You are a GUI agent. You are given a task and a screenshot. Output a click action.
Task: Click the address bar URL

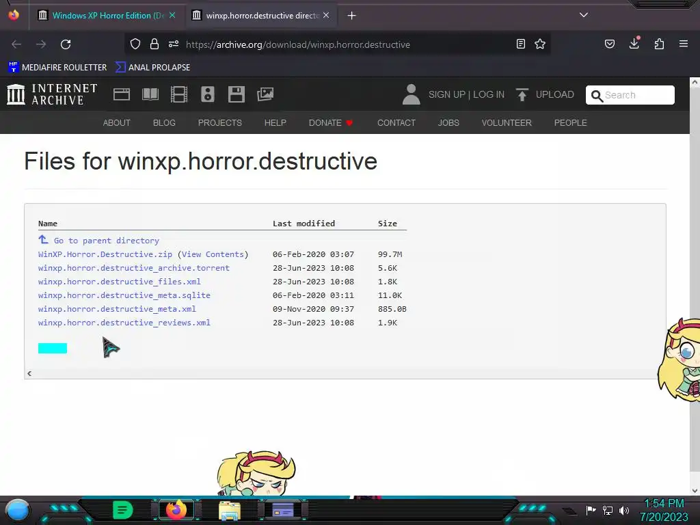click(x=298, y=44)
